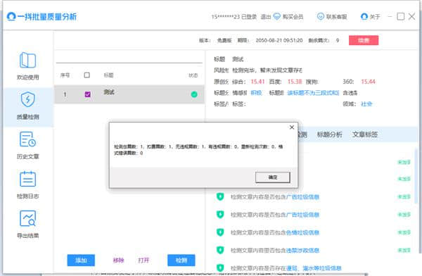
Task: Click the green status indicator of row 1
Action: coord(194,94)
